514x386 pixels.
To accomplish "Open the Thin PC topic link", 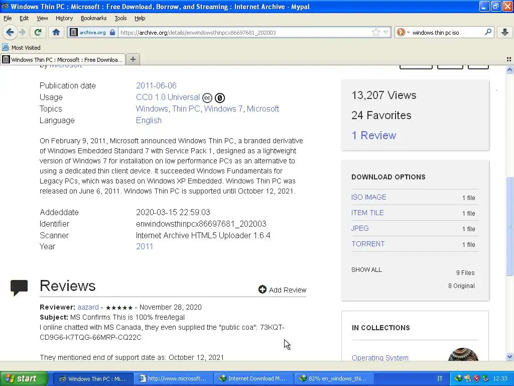I will click(186, 109).
